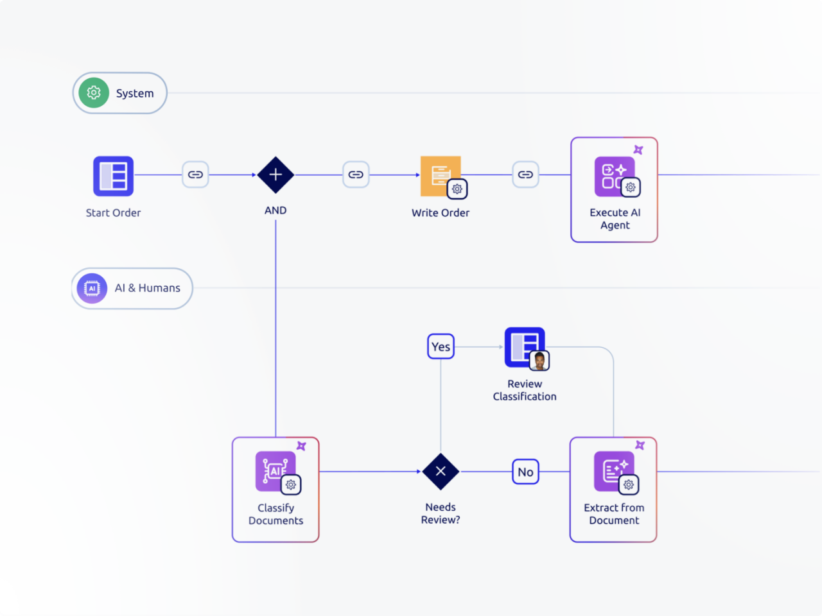Image resolution: width=822 pixels, height=616 pixels.
Task: Select the Extract from Document icon
Action: [x=610, y=470]
